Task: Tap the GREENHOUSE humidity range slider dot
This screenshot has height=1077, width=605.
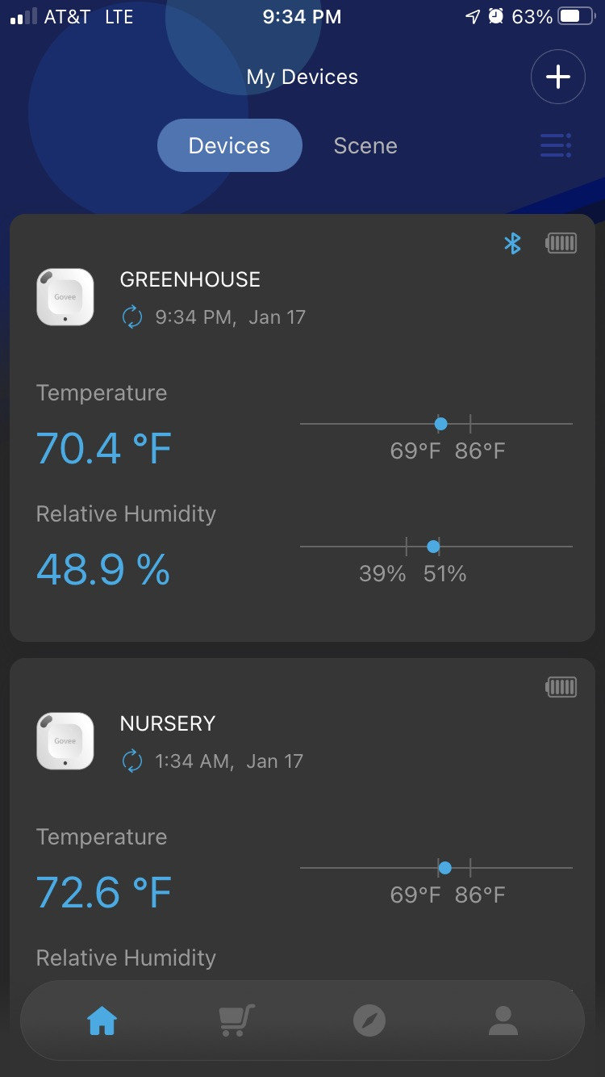Action: [433, 547]
